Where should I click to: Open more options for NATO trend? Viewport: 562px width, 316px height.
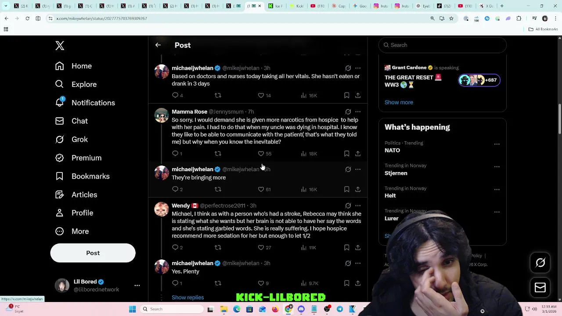point(497,144)
